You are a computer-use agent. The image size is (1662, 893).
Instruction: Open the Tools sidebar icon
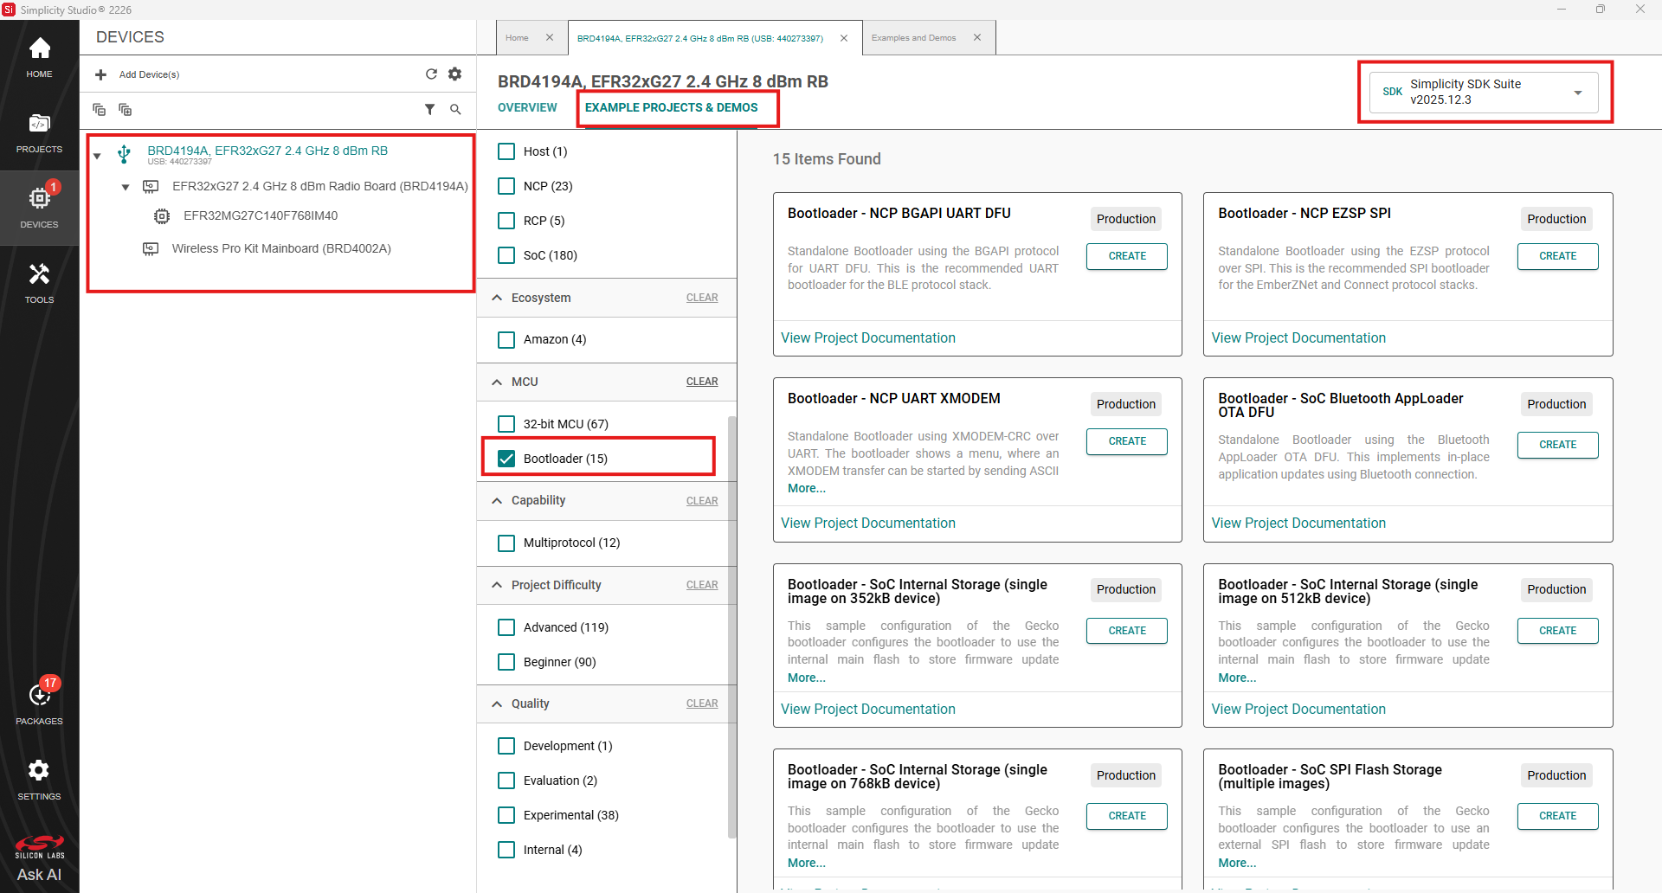pyautogui.click(x=39, y=283)
